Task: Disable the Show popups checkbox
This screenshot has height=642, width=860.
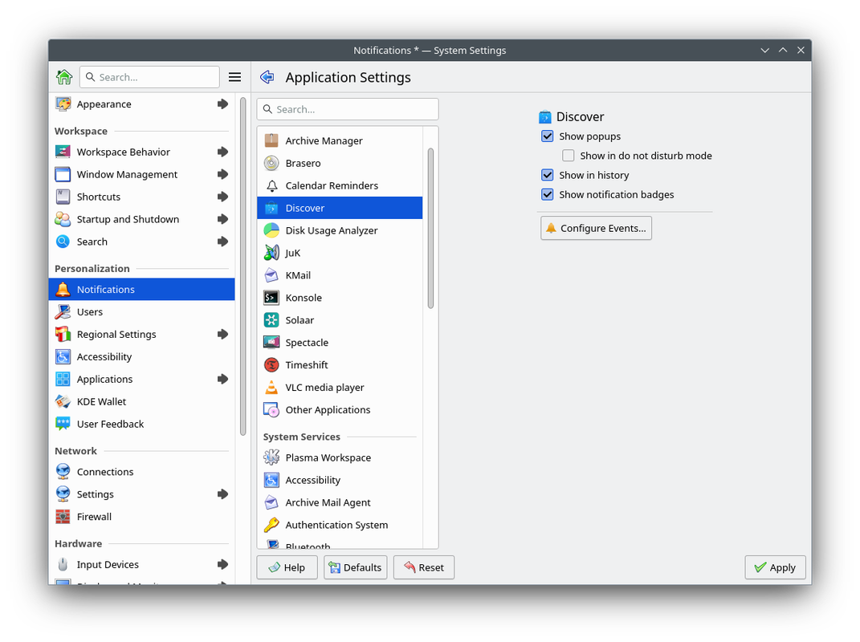Action: (548, 136)
